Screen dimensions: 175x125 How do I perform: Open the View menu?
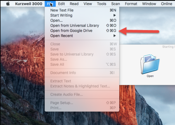88,4
